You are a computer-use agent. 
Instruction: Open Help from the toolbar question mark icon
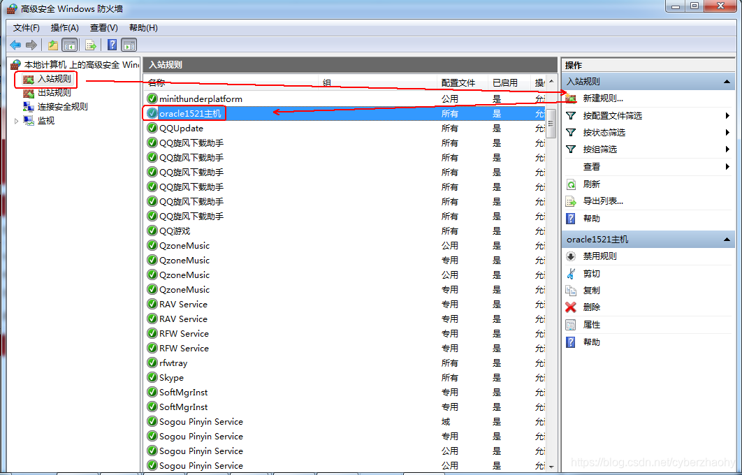coord(112,45)
